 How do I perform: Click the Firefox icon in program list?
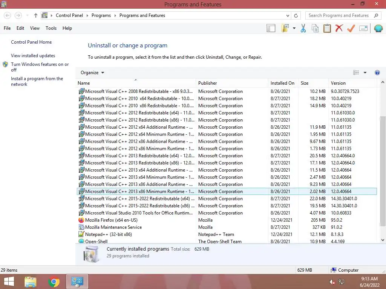[81, 220]
